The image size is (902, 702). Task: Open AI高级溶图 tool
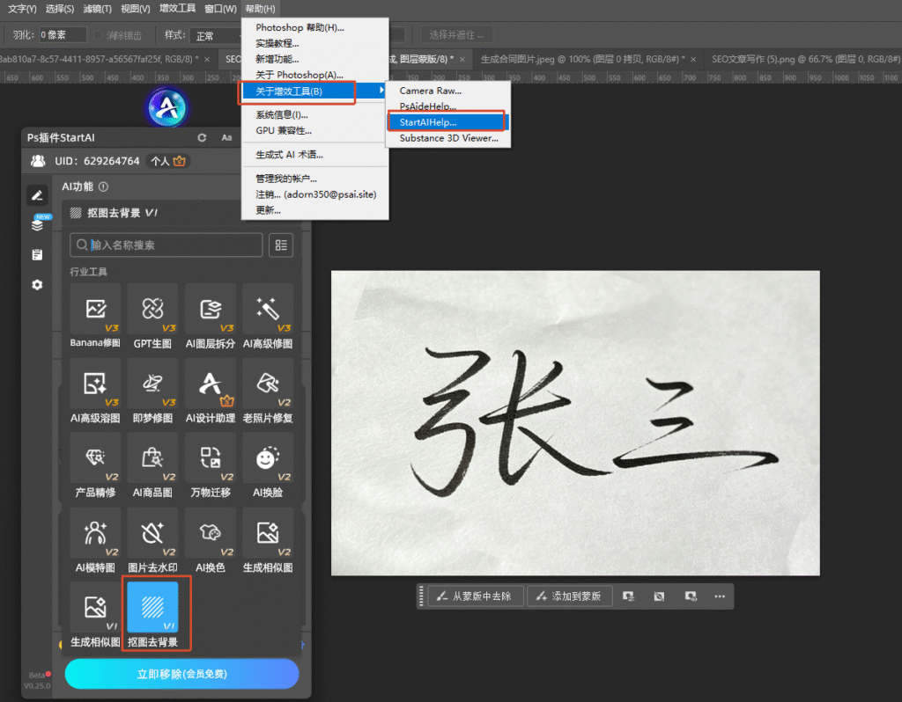95,391
